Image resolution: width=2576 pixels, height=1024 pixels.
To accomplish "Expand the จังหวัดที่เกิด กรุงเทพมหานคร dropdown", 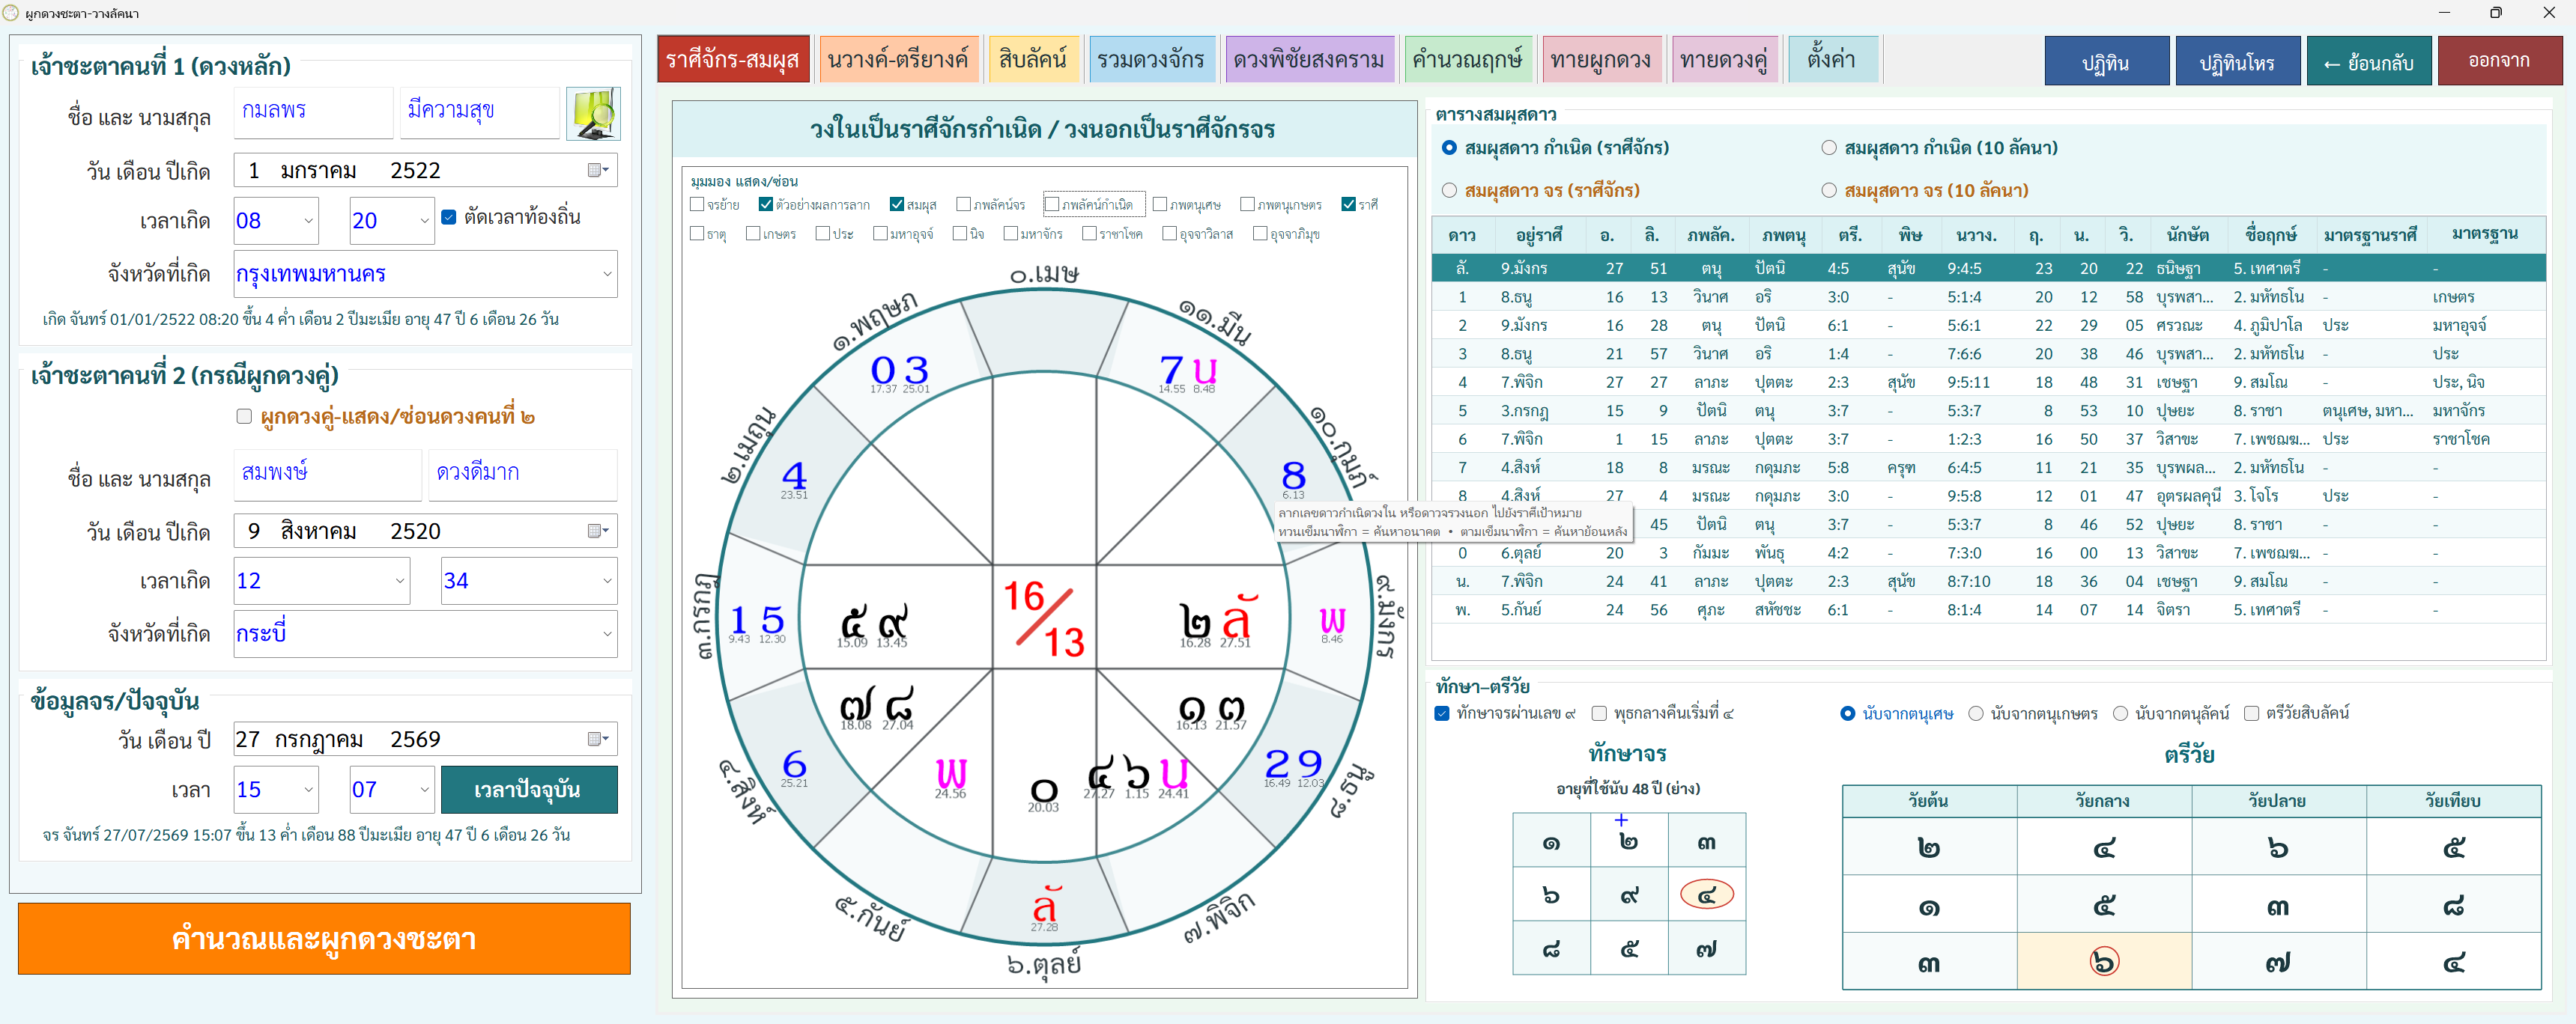I will point(425,274).
